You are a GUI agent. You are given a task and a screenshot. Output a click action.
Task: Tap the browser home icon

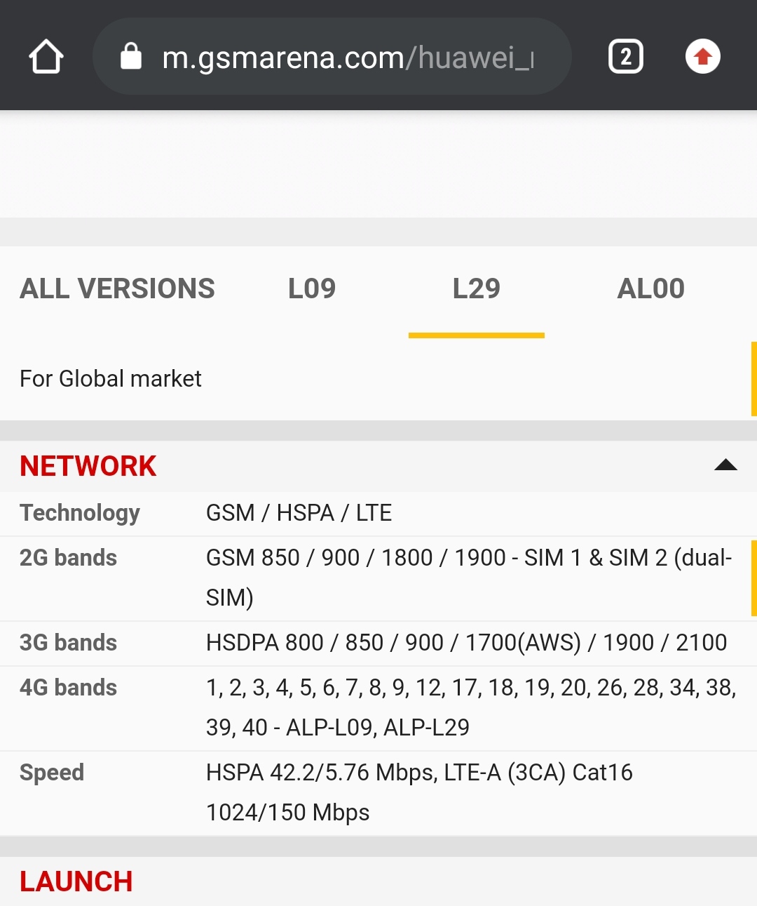(x=46, y=57)
